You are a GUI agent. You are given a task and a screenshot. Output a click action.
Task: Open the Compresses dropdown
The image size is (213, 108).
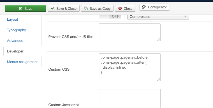(x=158, y=17)
